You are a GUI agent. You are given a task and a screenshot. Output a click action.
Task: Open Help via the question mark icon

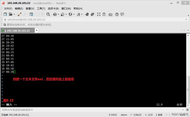[117, 14]
